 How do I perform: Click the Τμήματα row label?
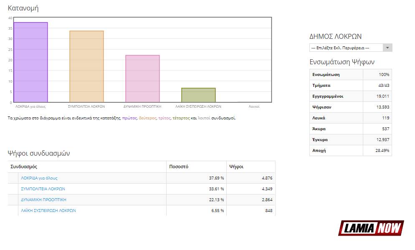point(321,86)
